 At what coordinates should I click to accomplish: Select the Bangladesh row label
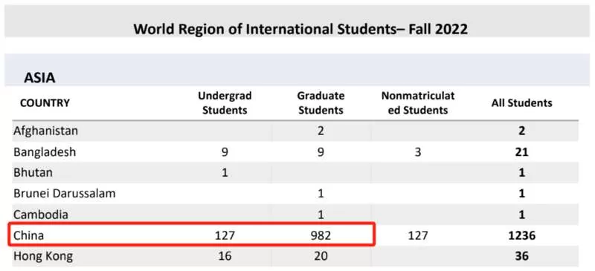pyautogui.click(x=45, y=152)
